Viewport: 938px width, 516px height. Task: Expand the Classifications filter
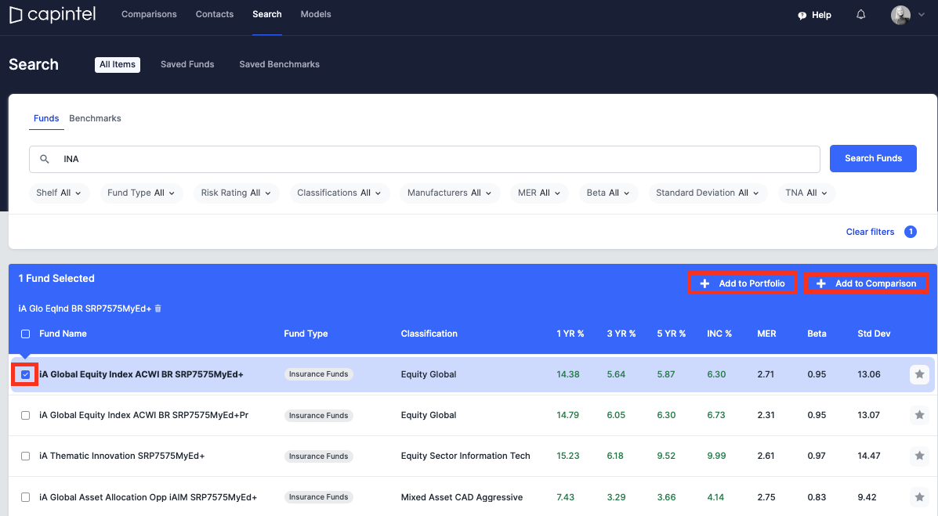pos(339,193)
